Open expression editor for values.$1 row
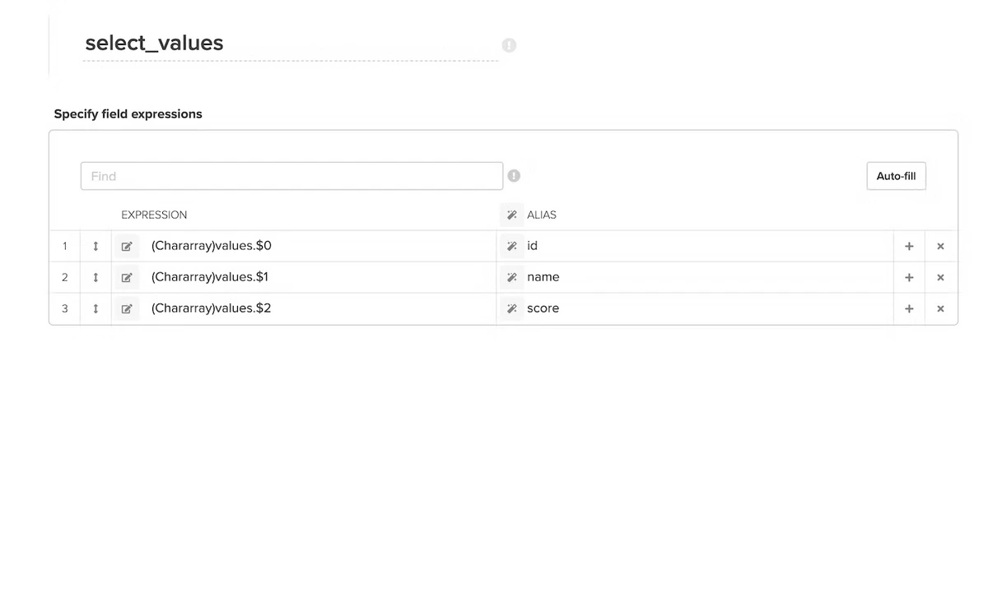The height and width of the screenshot is (601, 988). 127,277
